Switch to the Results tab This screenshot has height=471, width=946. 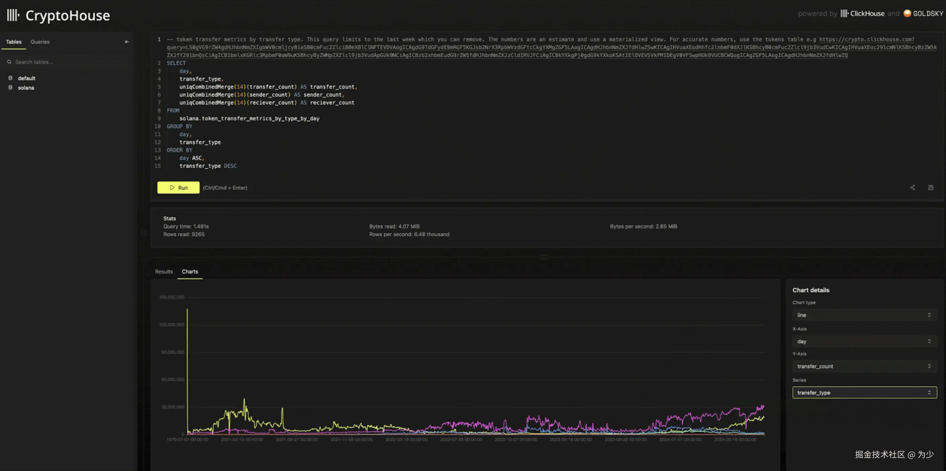pos(164,271)
